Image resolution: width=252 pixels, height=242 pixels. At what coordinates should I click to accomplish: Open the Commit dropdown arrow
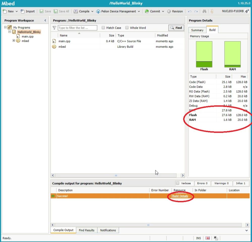[163, 11]
